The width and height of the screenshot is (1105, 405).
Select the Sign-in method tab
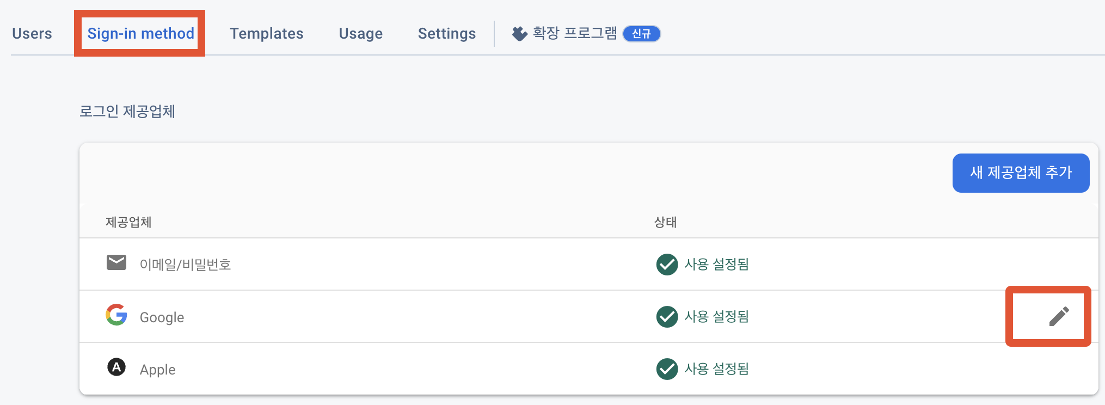tap(140, 34)
